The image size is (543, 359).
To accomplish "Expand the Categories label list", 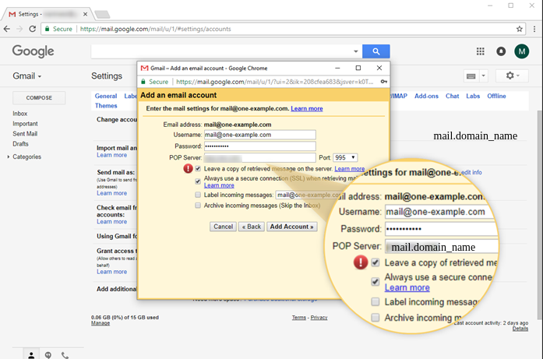I will (x=9, y=157).
